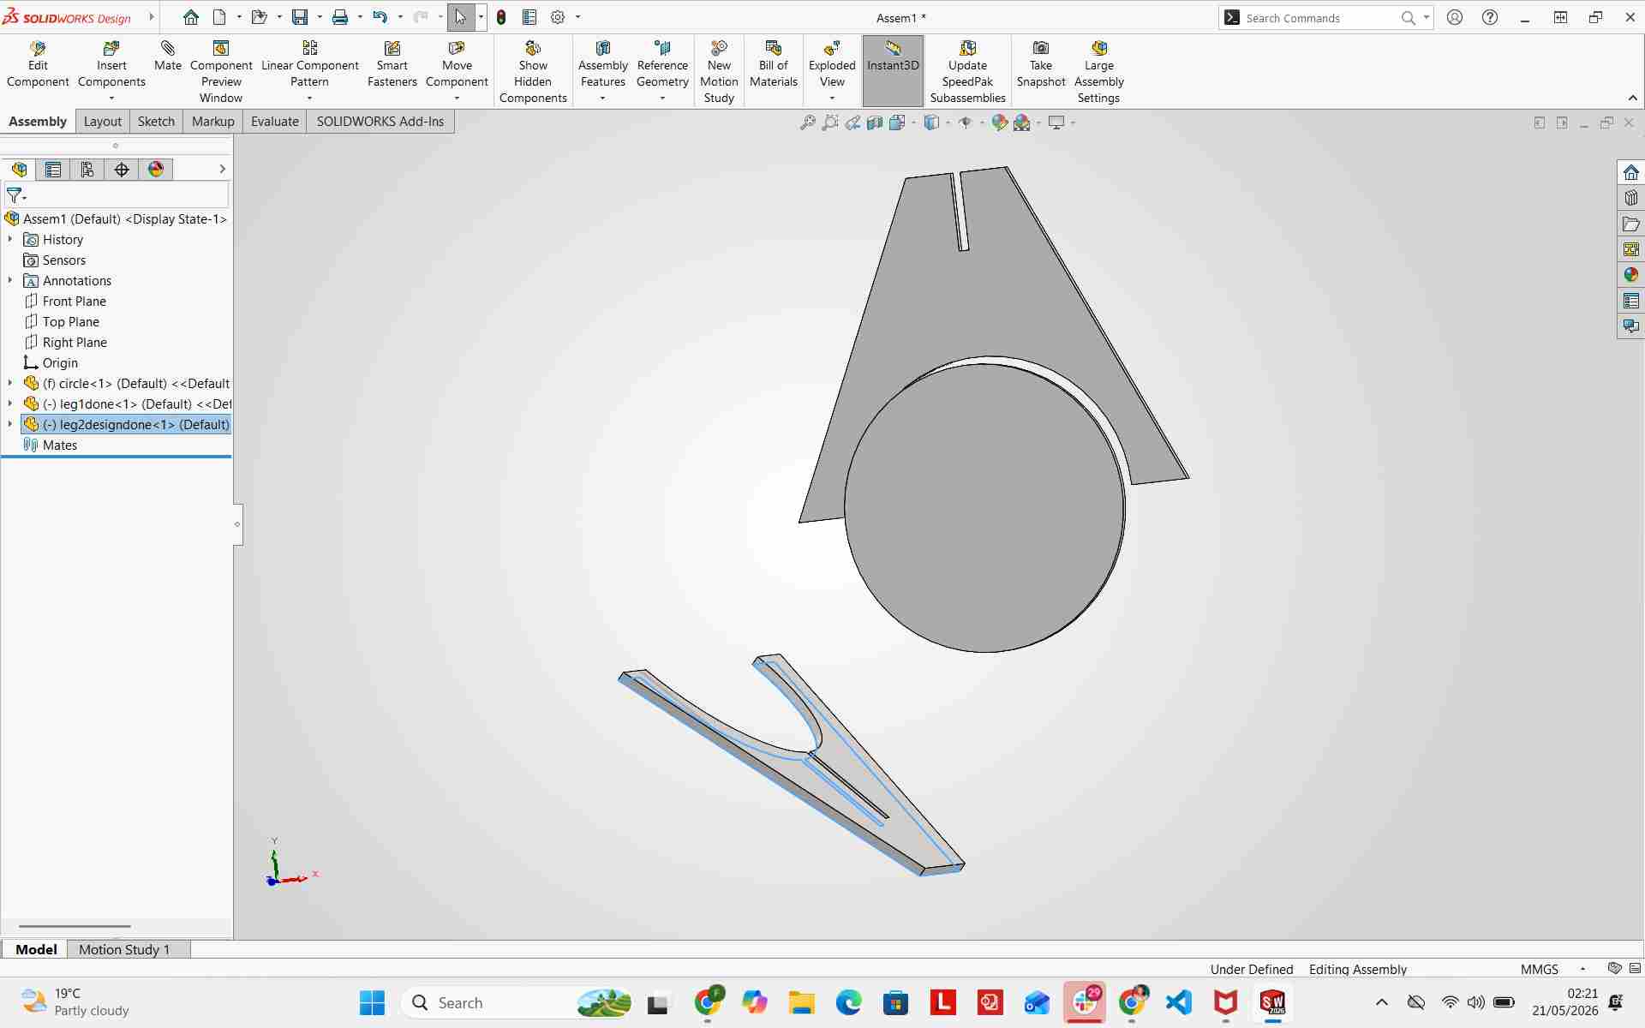Select the Model tab
This screenshot has height=1028, width=1645.
(36, 949)
